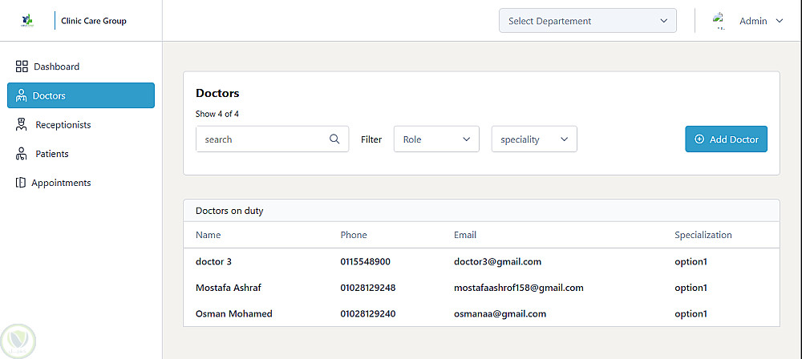Click the search magnifier icon
The image size is (802, 359).
[334, 139]
